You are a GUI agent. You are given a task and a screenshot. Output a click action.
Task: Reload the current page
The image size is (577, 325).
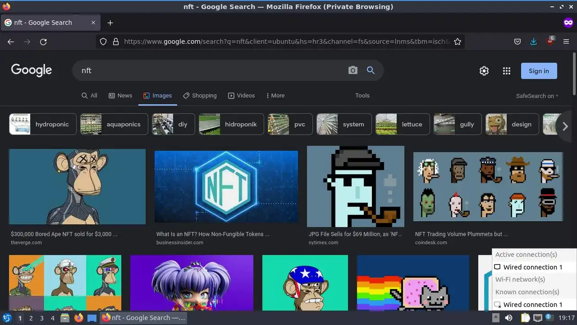click(x=43, y=42)
